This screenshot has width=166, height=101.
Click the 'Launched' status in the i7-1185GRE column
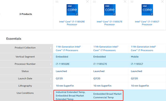tap(61, 71)
